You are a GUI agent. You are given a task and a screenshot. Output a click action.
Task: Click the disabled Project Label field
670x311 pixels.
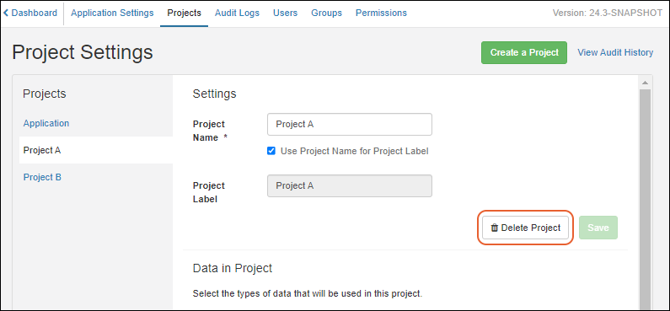point(350,185)
